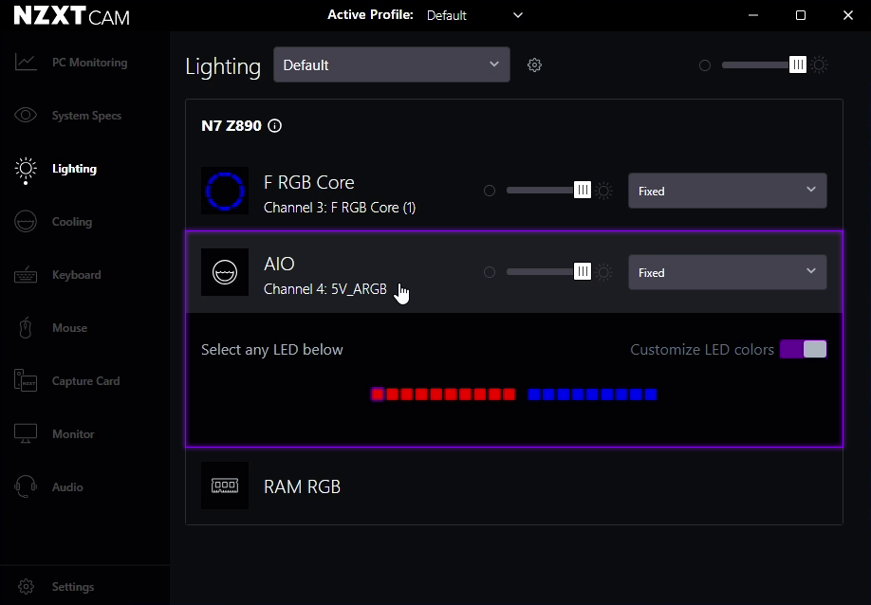
Task: Select the Audio sidebar icon
Action: 25,486
